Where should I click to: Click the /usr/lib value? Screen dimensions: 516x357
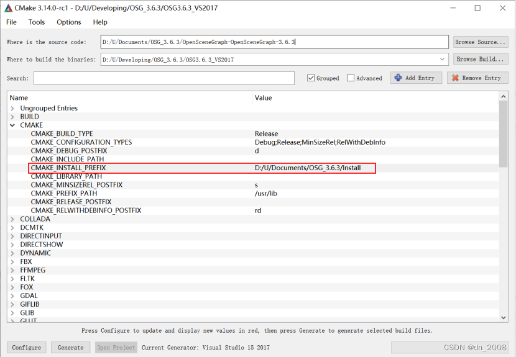[266, 194]
